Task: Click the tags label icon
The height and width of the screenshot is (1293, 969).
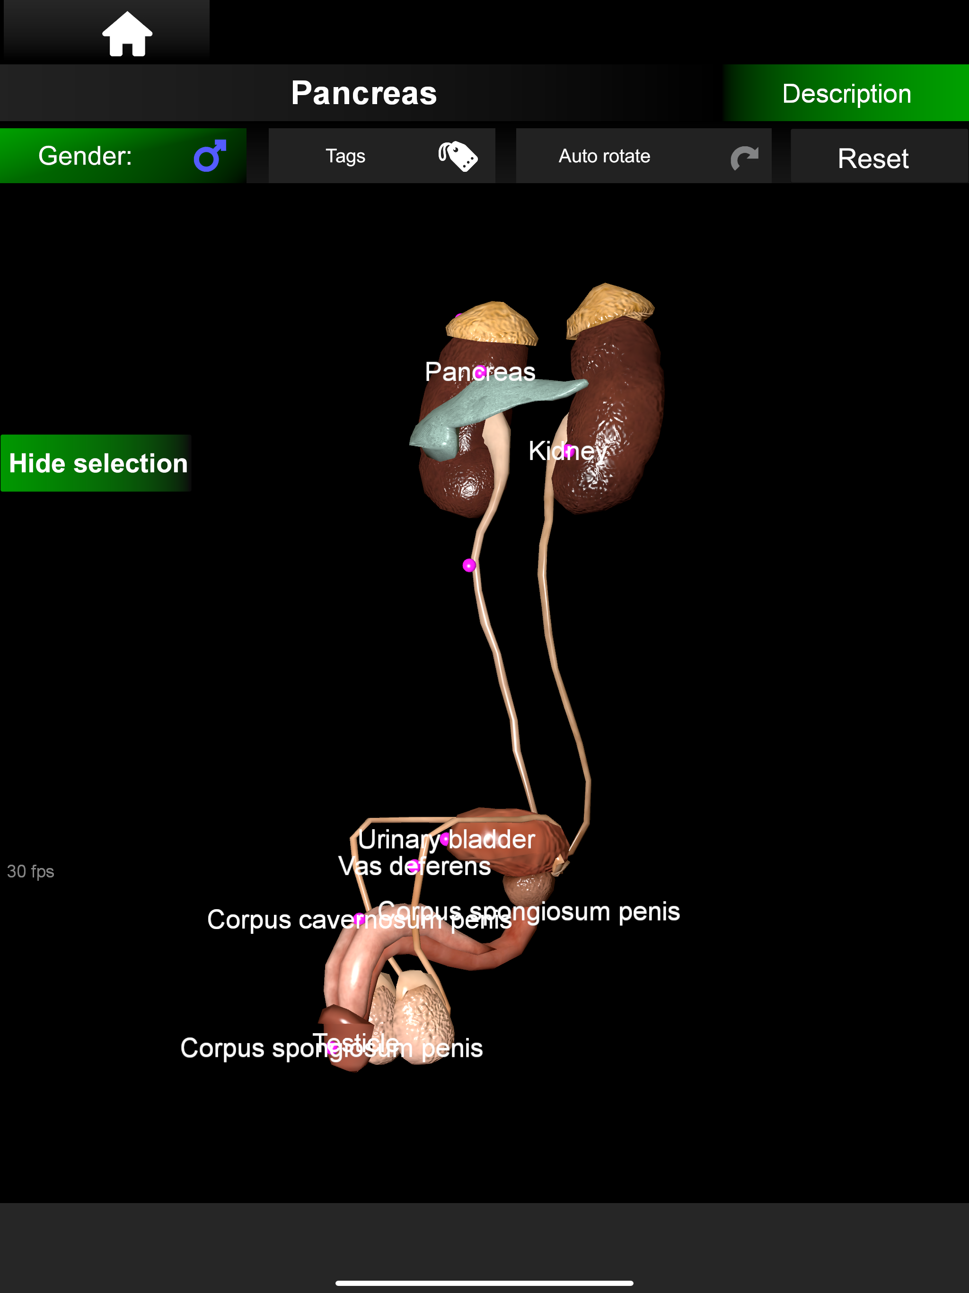Action: click(458, 156)
